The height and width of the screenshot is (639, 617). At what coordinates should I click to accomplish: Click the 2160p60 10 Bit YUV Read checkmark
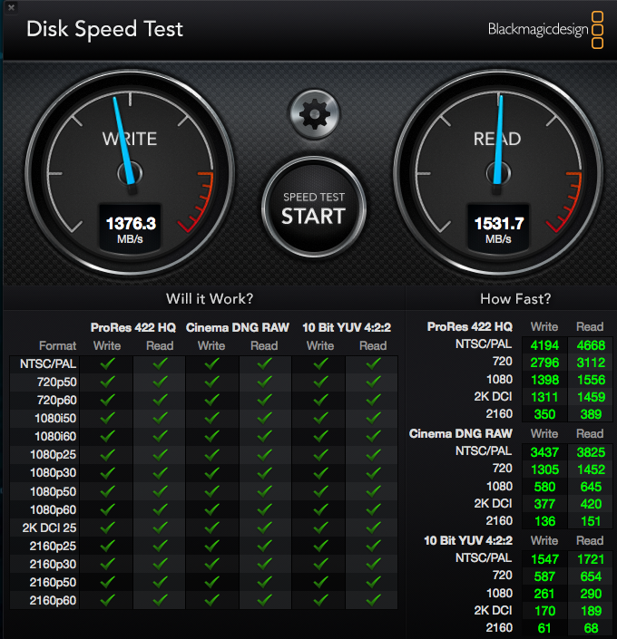click(x=374, y=600)
